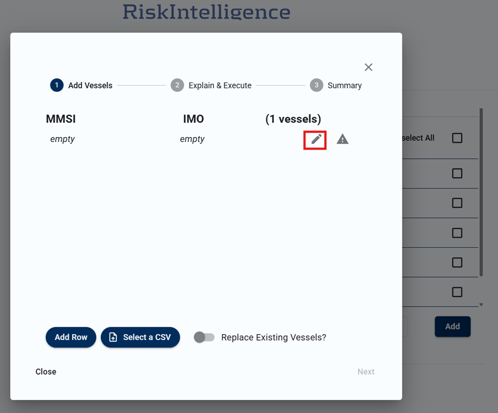
Task: Enable the Replace Existing Vessels toggle
Action: click(204, 338)
